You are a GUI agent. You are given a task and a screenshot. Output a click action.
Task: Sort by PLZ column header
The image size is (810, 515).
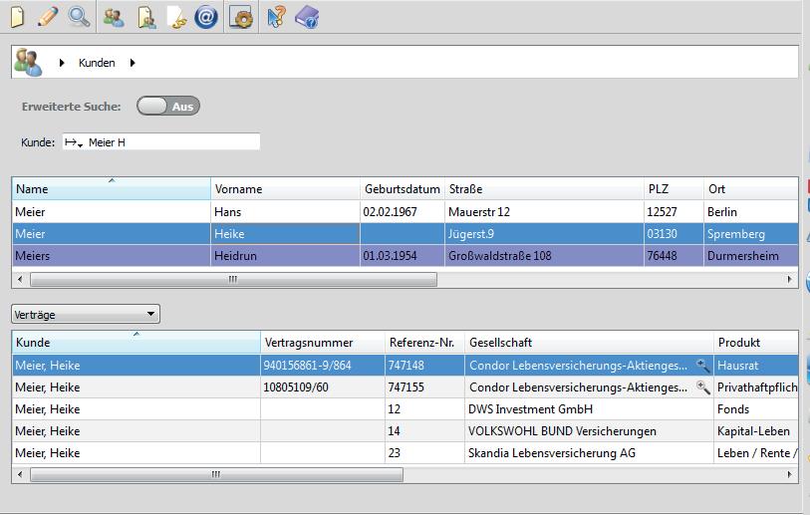pyautogui.click(x=674, y=188)
